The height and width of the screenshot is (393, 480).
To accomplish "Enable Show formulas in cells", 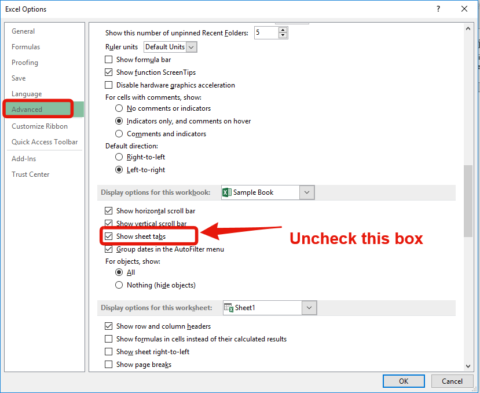I will [109, 339].
